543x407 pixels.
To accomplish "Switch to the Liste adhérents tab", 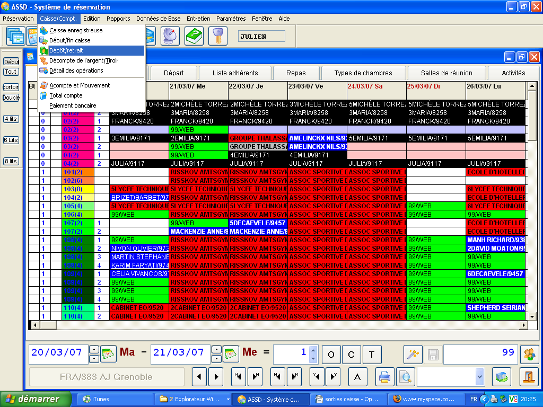I will 235,73.
